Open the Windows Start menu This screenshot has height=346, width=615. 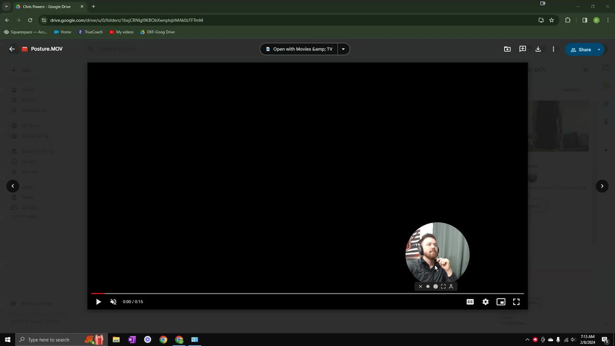(8, 340)
